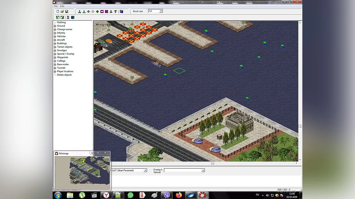Click the blue-green map icon in second toolbar row
Viewport: 355px width, 199px height.
(72, 17)
